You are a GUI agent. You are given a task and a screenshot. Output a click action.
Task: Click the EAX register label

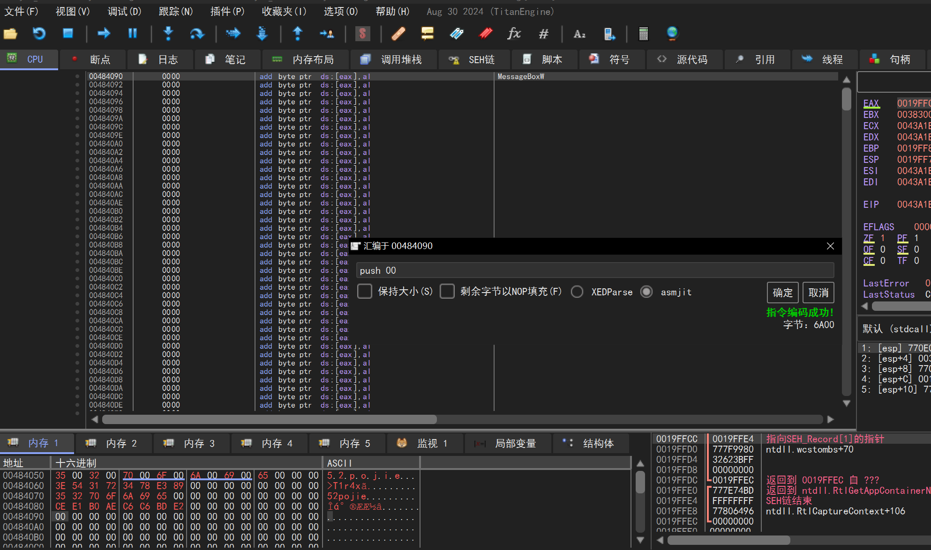point(871,103)
